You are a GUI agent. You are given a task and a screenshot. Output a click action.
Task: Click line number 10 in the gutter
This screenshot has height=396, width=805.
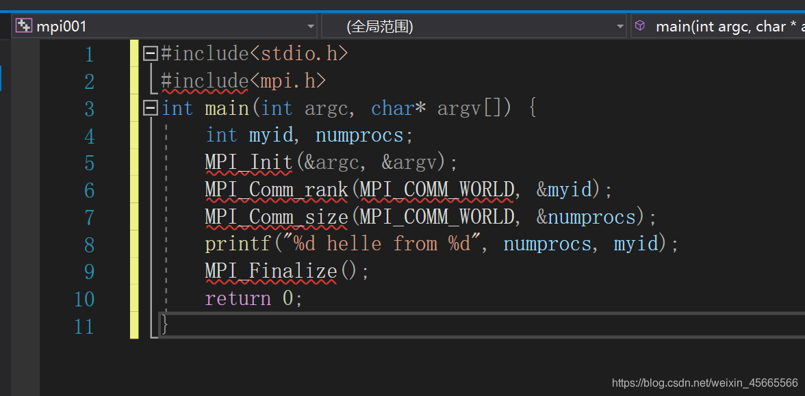coord(85,299)
